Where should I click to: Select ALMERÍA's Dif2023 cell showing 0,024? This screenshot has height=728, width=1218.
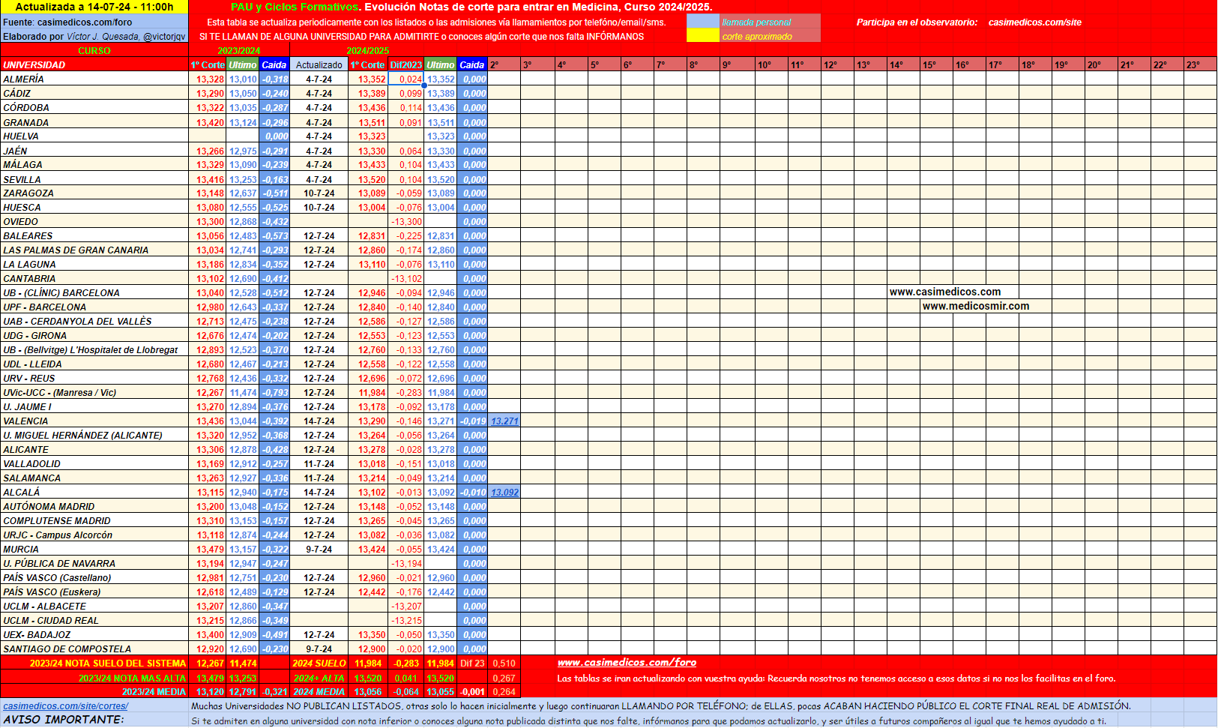[406, 79]
